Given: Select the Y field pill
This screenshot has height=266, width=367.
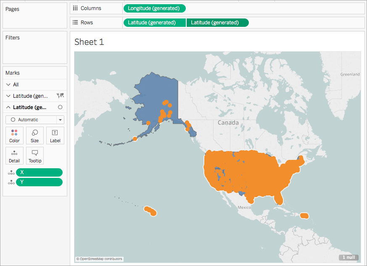Looking at the screenshot, I should pos(40,182).
